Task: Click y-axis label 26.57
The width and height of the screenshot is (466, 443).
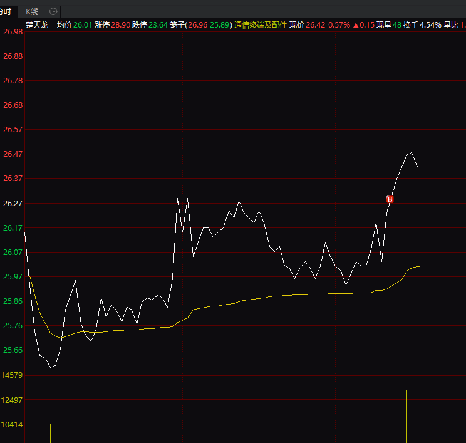Action: (x=13, y=130)
